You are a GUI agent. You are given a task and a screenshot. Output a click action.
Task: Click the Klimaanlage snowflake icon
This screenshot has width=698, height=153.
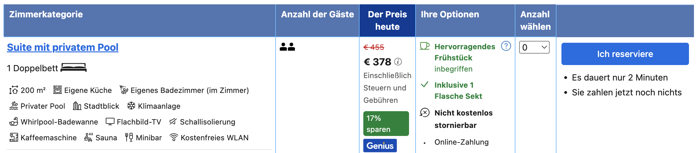pos(131,106)
